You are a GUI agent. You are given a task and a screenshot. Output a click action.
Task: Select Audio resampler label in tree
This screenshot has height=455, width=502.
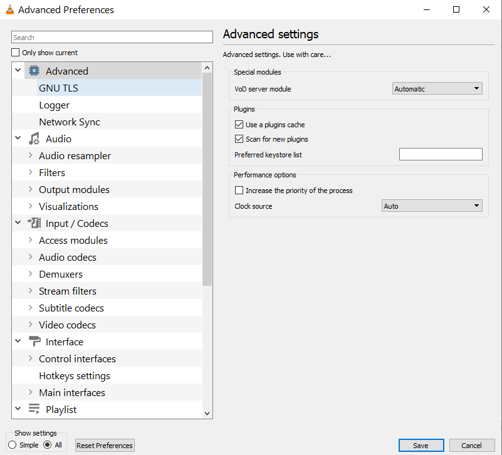point(75,155)
